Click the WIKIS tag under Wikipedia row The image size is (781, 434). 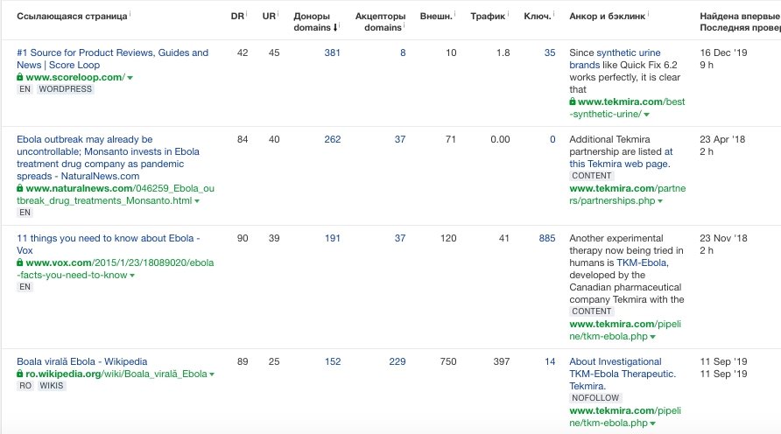tap(52, 386)
